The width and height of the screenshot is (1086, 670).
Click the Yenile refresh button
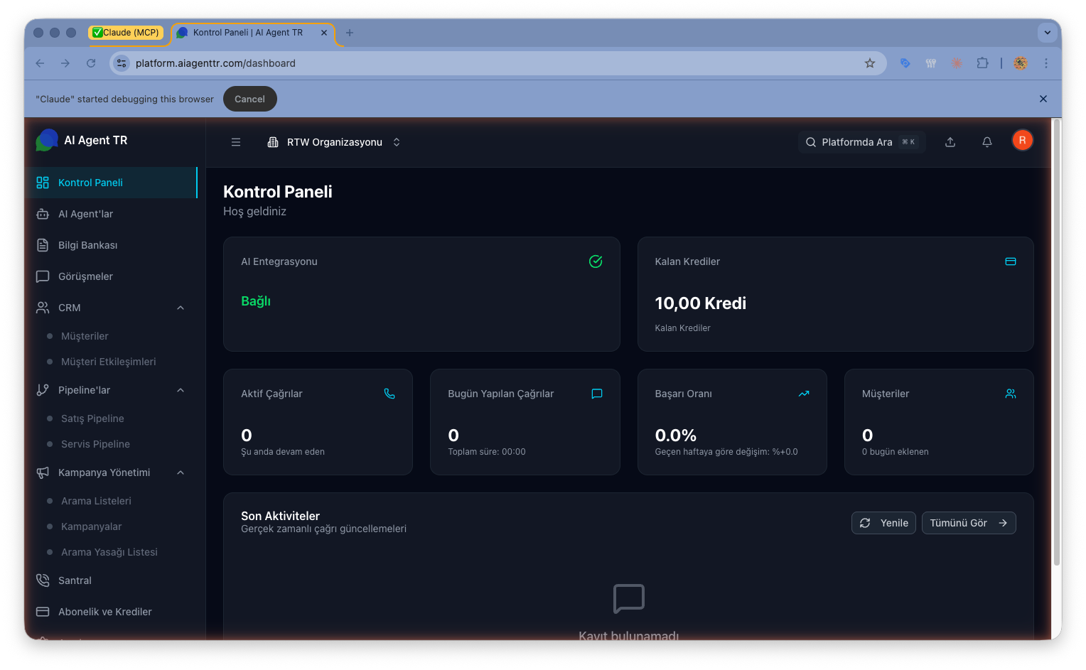click(x=883, y=522)
